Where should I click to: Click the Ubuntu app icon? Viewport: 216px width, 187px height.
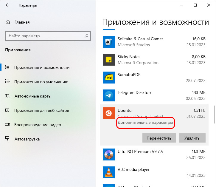tap(109, 113)
